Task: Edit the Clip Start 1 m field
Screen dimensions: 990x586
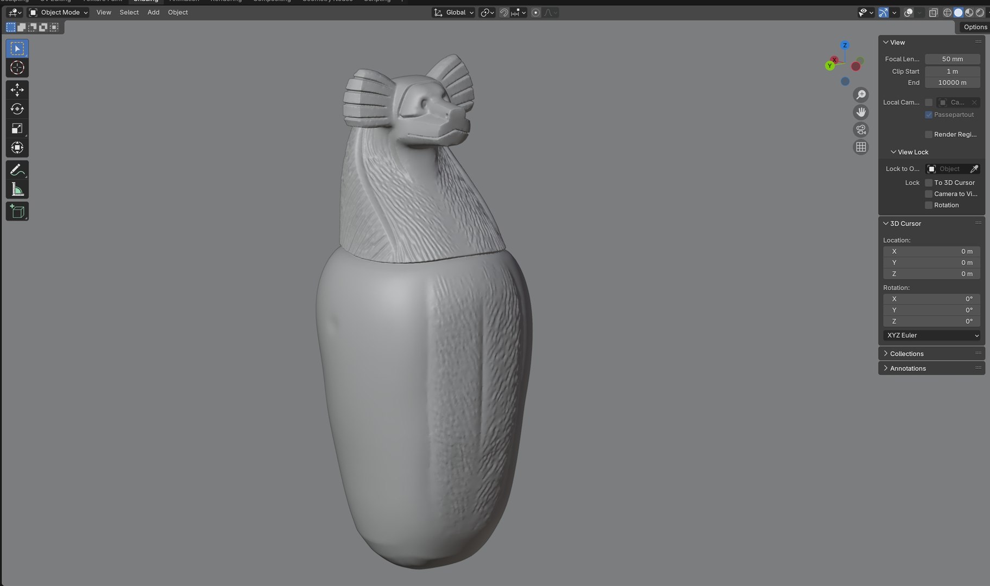Action: click(x=953, y=72)
